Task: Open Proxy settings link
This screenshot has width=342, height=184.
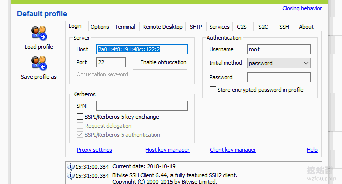Action: [x=95, y=150]
